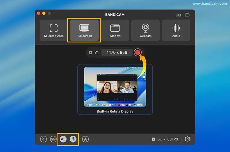Viewport: 230px width, 152px height.
Task: Open the output folder icon
Action: [x=187, y=15]
